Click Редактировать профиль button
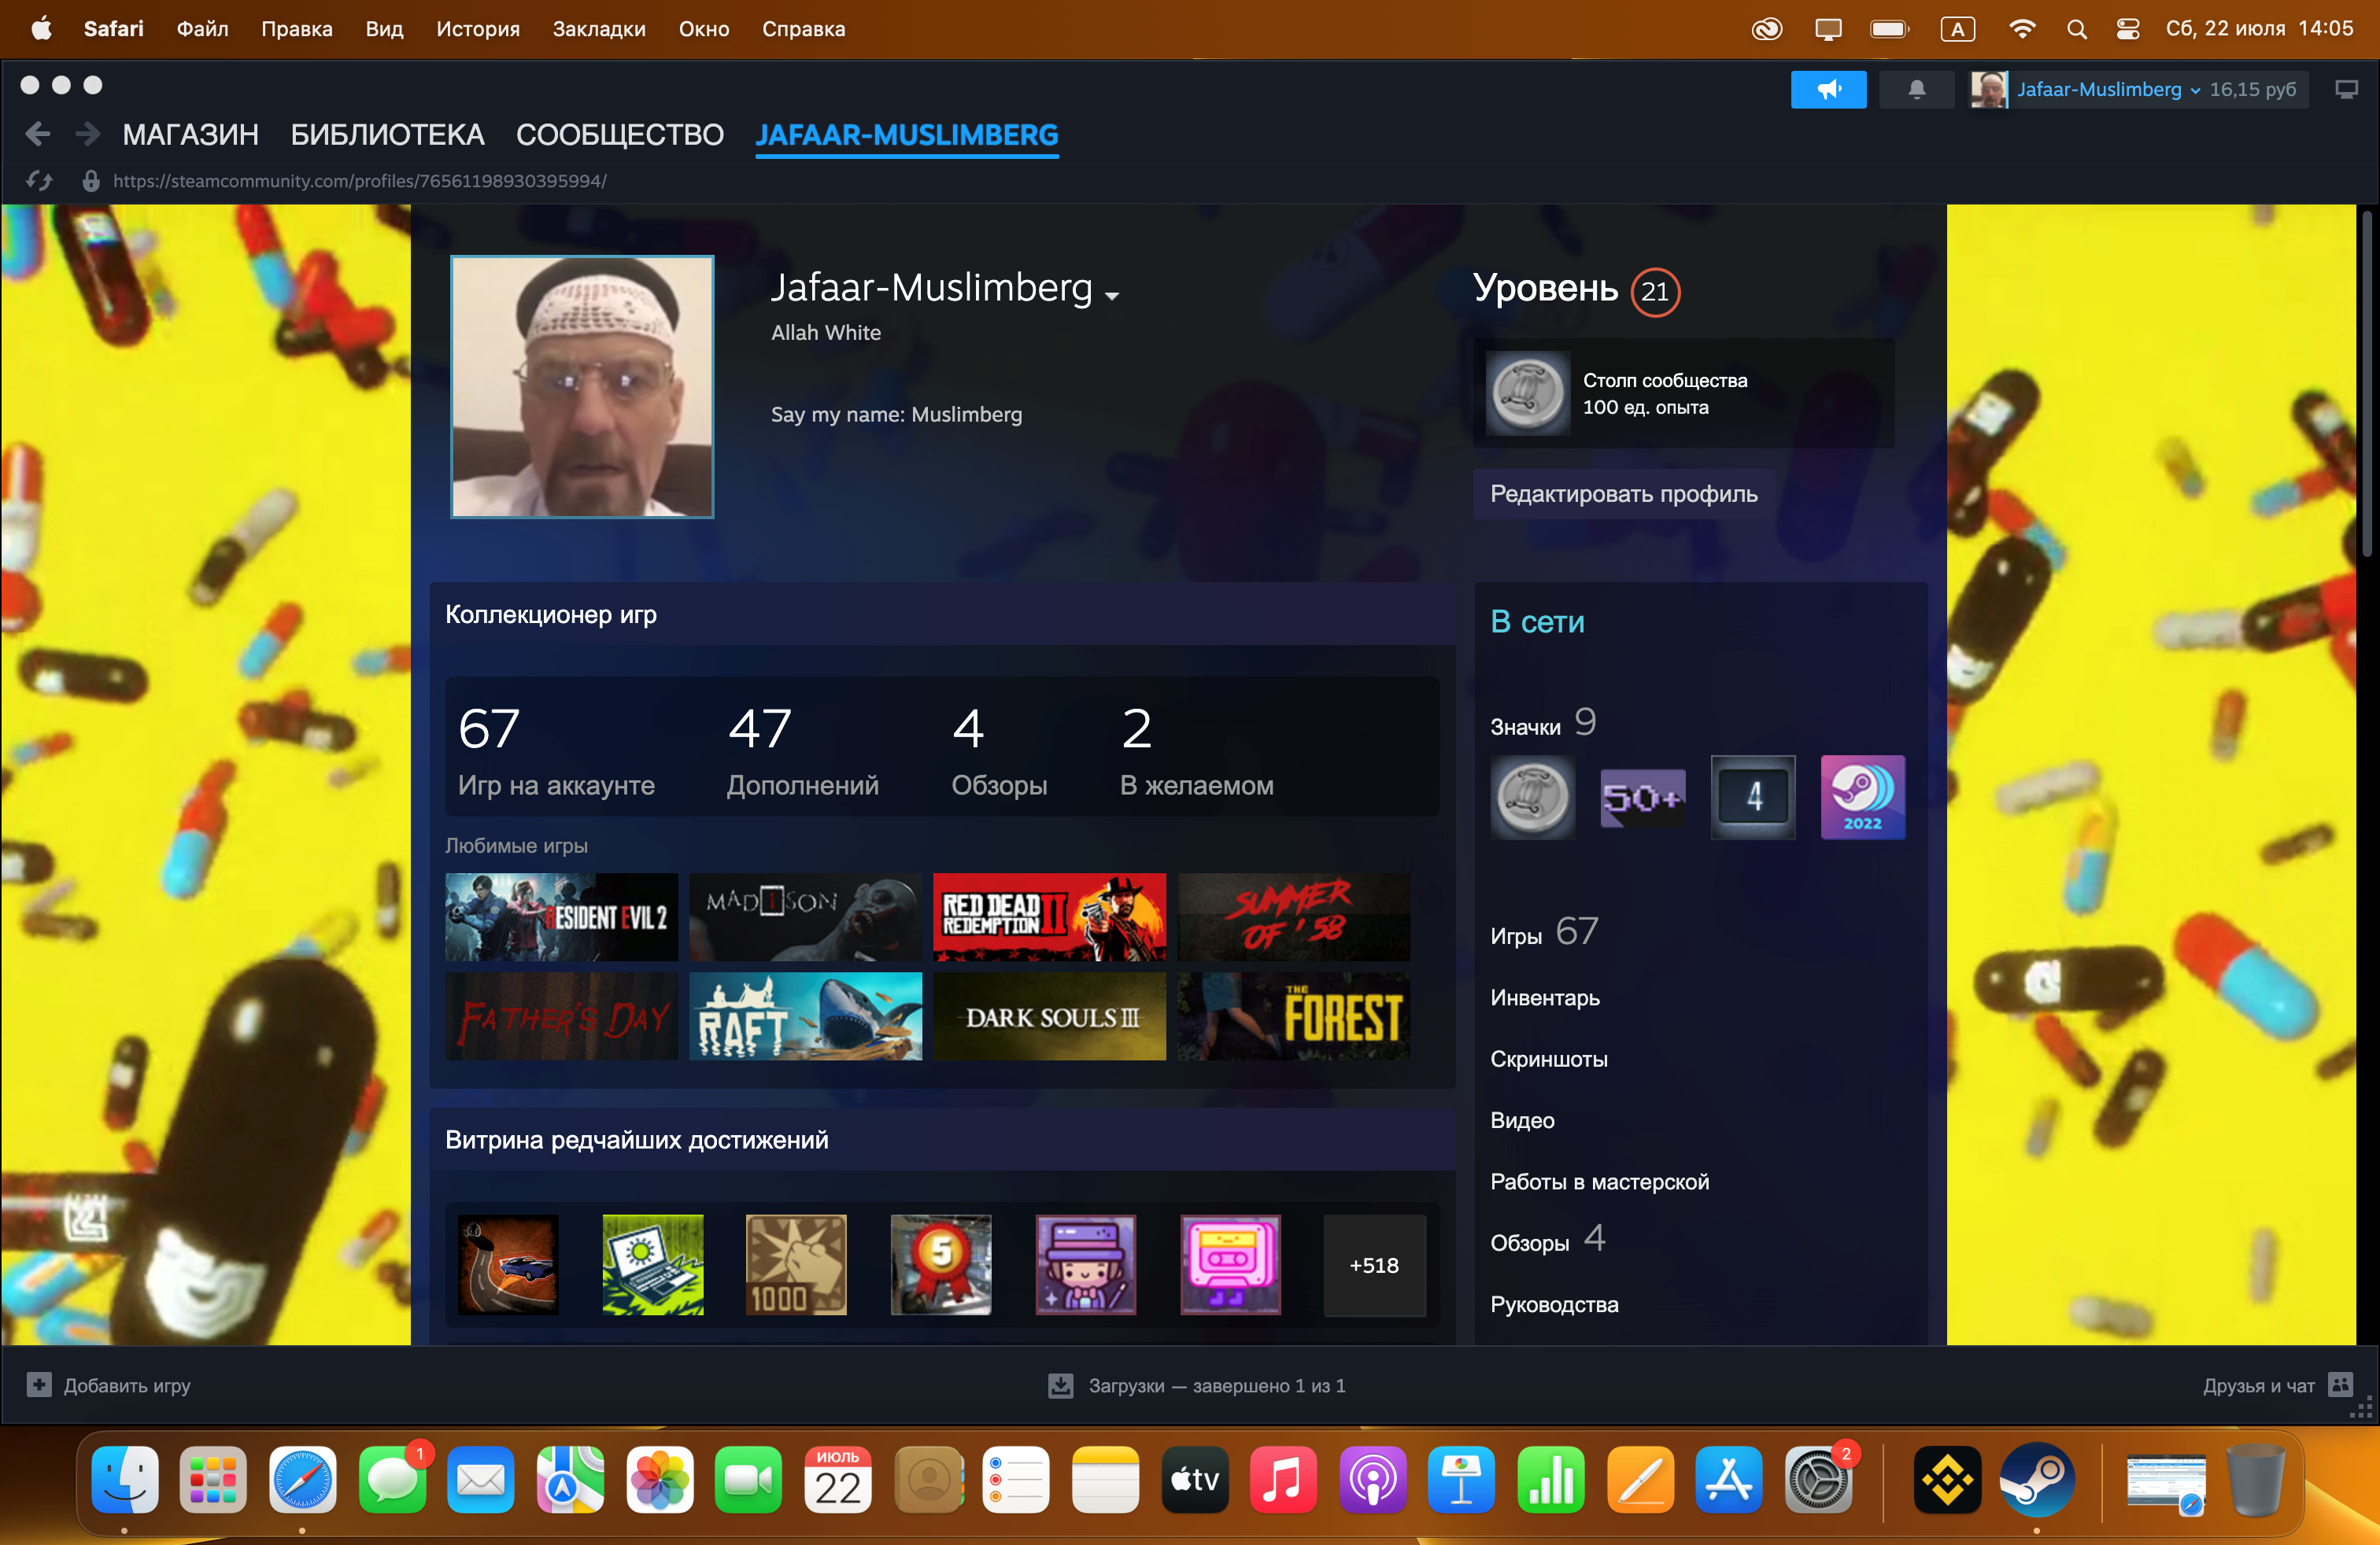The image size is (2380, 1545). [x=1623, y=494]
